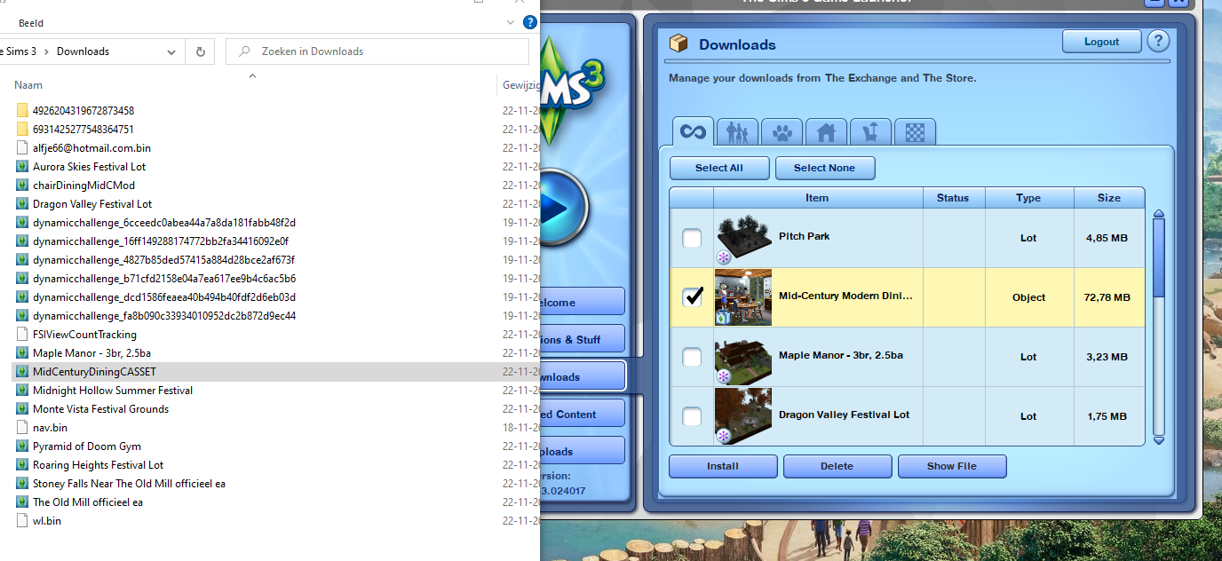1222x561 pixels.
Task: Click the Explorer refresh button
Action: pyautogui.click(x=200, y=51)
